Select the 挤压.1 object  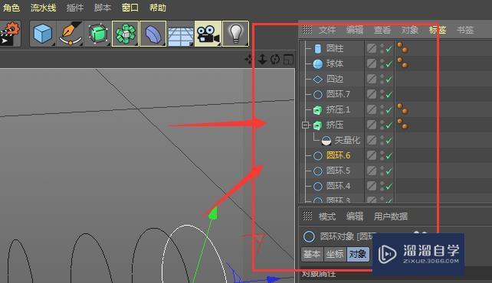(338, 109)
